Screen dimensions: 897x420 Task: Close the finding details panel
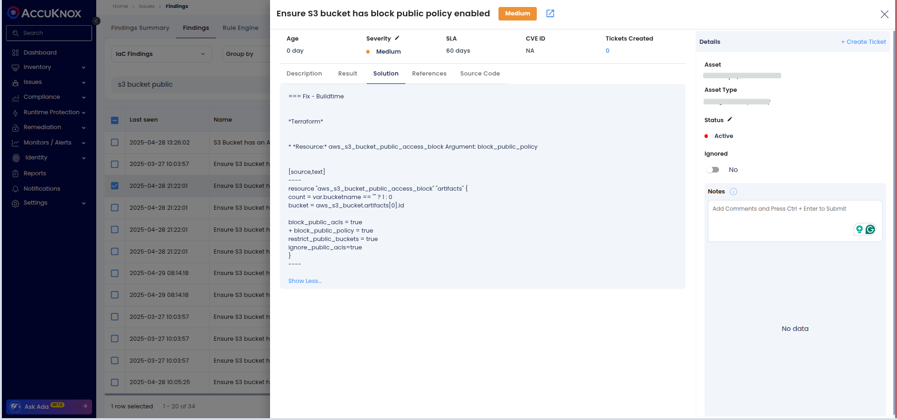(884, 14)
